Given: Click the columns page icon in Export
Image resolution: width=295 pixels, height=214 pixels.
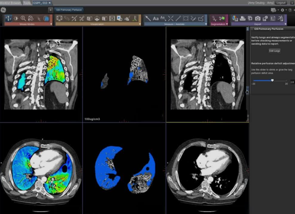Looking at the screenshot, I should [273, 18].
